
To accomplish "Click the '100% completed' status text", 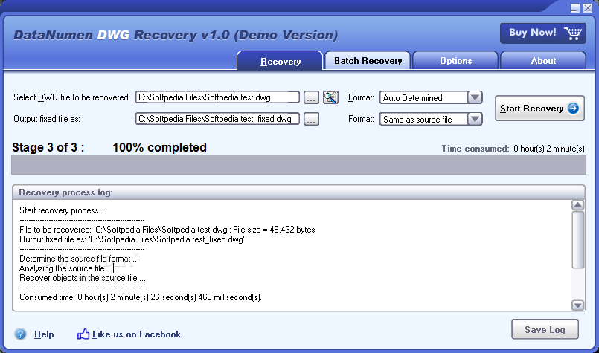I will click(x=159, y=147).
